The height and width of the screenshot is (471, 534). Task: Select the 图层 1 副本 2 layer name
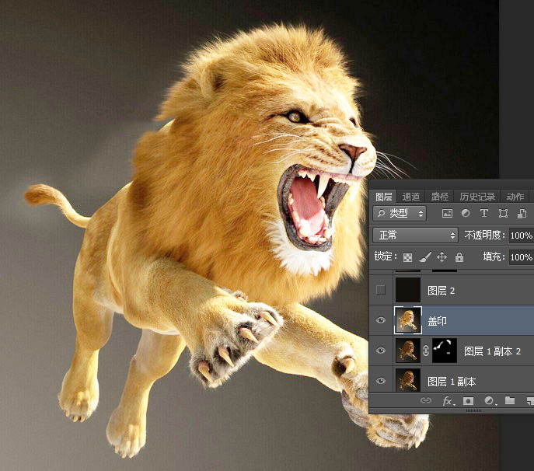(492, 351)
